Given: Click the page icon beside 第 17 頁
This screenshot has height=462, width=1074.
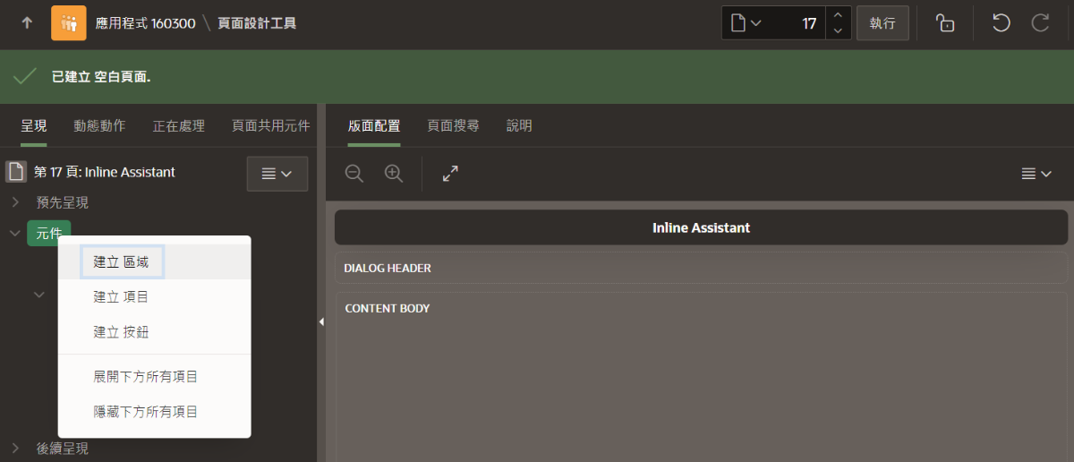Looking at the screenshot, I should (x=16, y=172).
